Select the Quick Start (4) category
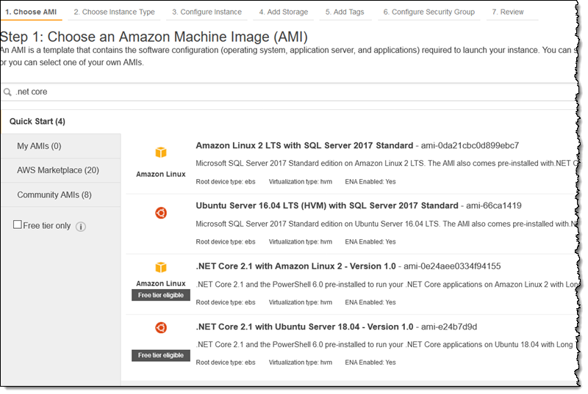 point(37,122)
